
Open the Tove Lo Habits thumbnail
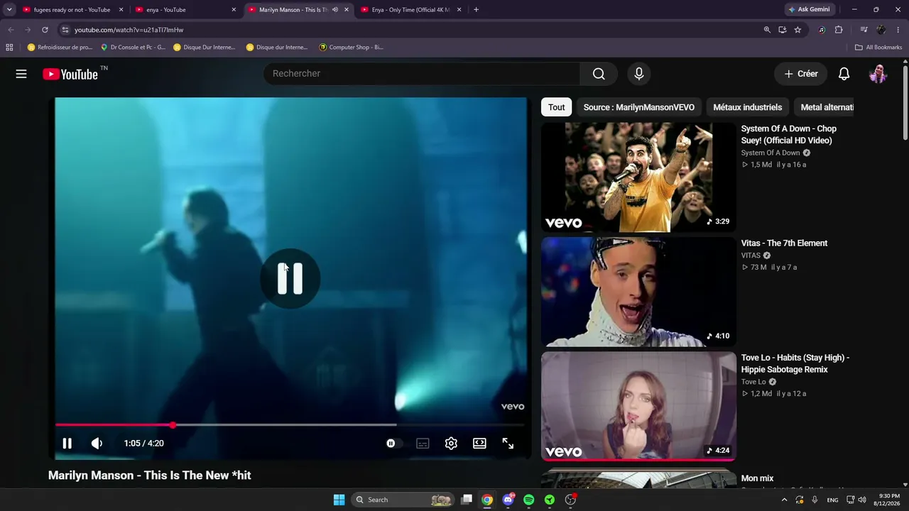click(x=638, y=407)
